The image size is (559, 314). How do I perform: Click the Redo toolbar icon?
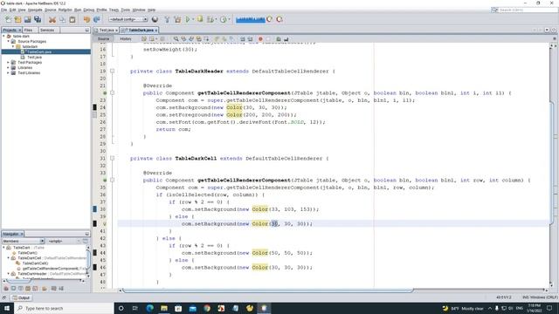click(x=97, y=19)
